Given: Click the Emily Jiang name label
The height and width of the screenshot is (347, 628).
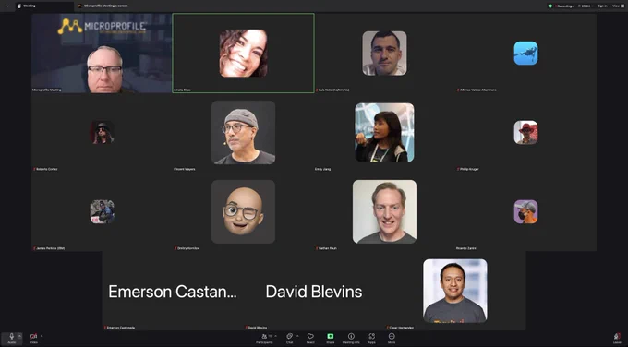Looking at the screenshot, I should [323, 169].
